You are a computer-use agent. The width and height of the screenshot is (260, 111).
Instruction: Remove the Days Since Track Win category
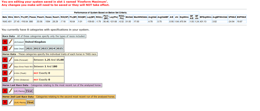tap(5, 66)
